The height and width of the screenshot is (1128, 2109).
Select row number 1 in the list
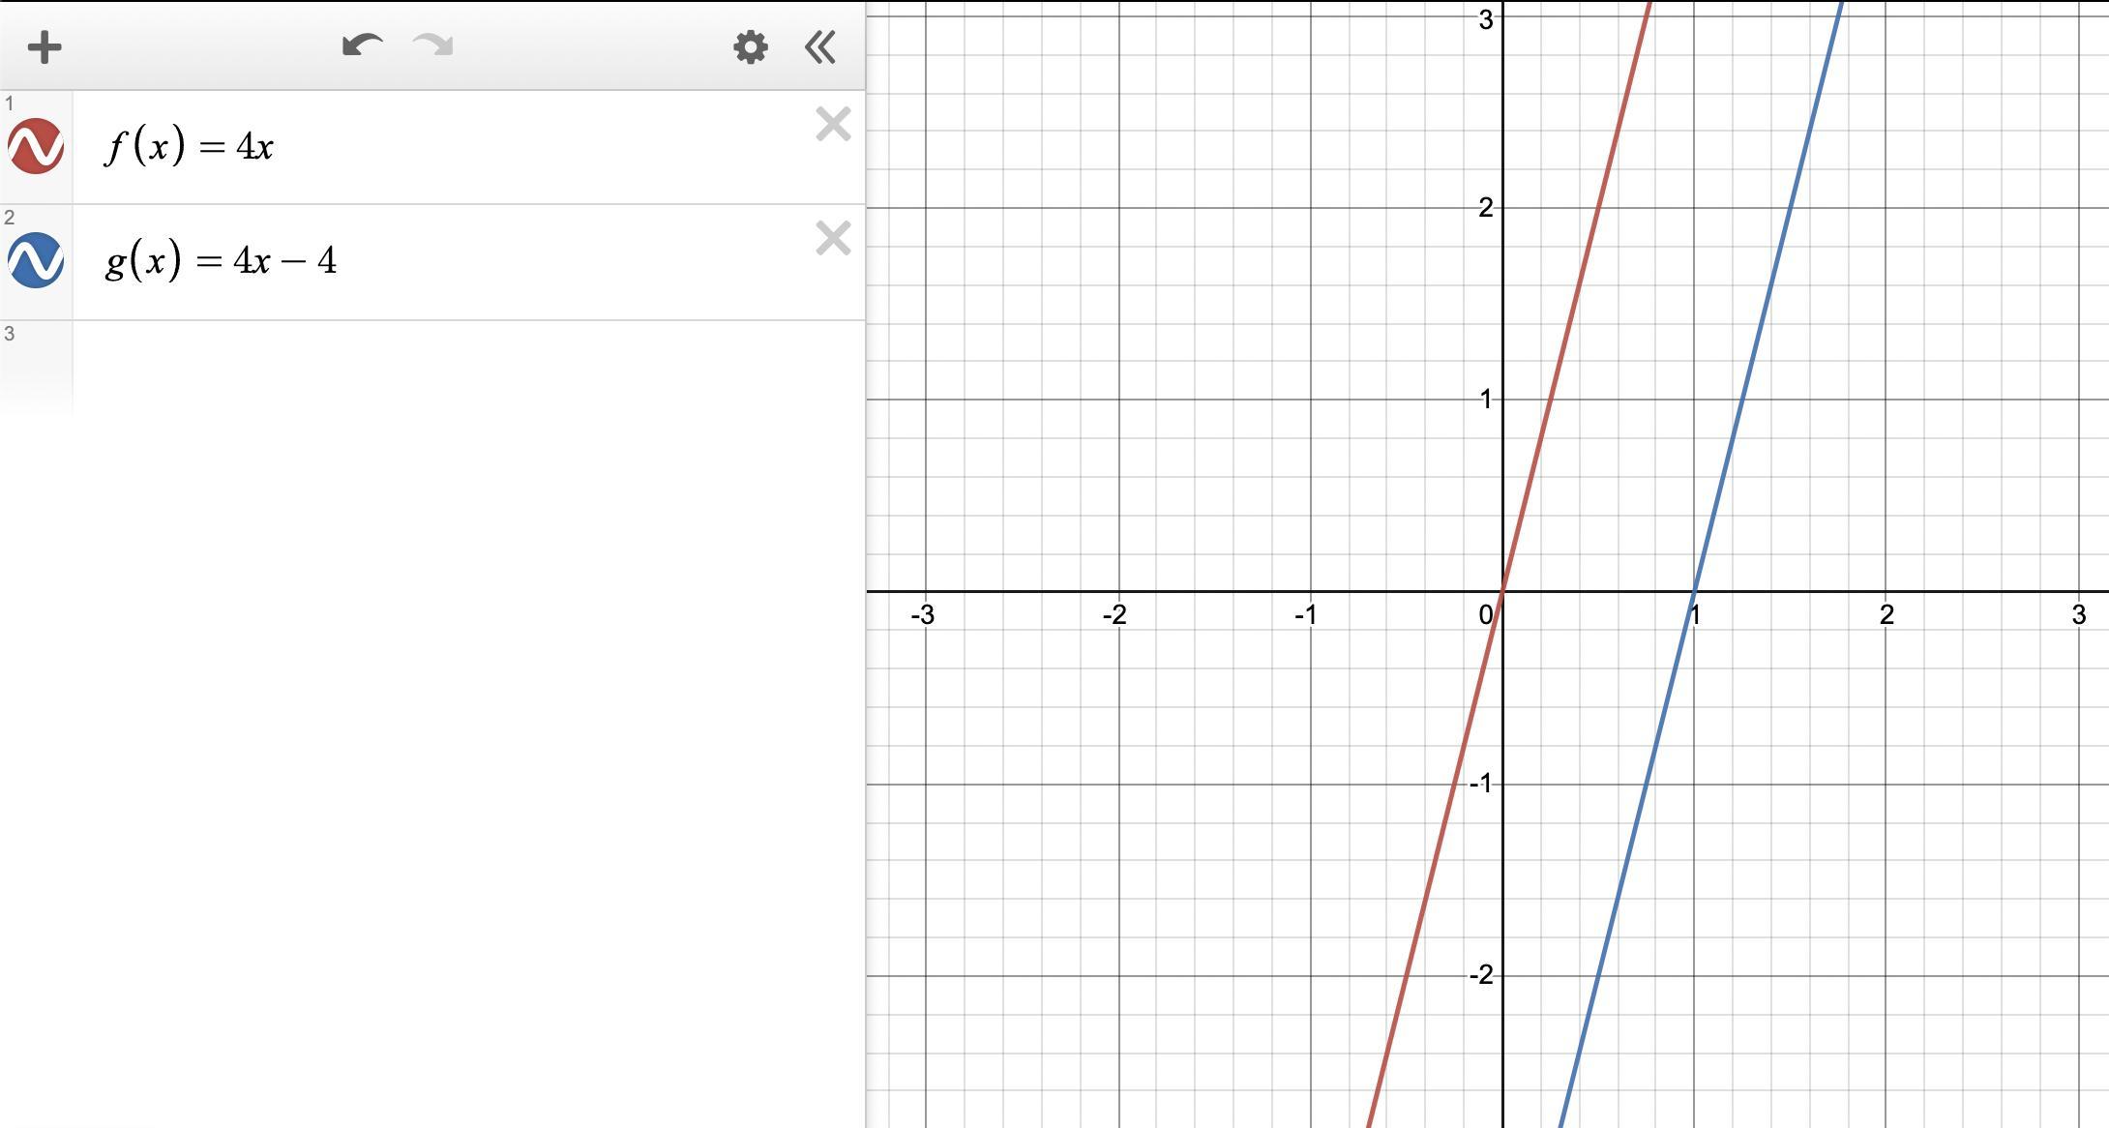click(10, 104)
